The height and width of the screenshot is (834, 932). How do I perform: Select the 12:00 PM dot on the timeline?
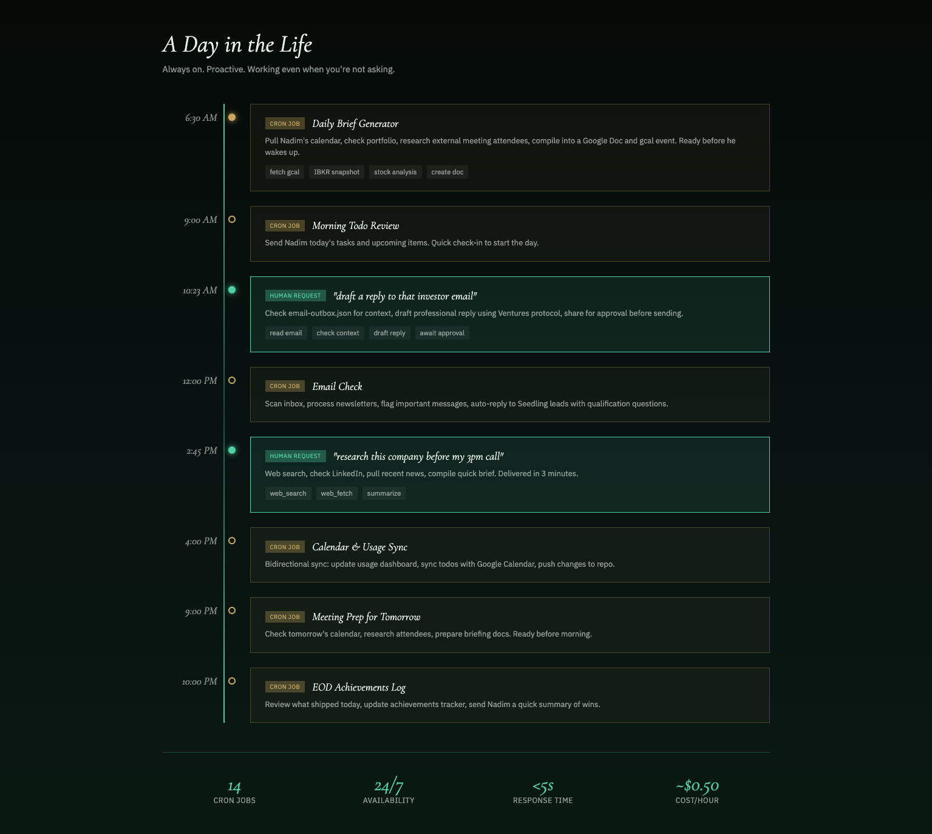click(x=232, y=381)
